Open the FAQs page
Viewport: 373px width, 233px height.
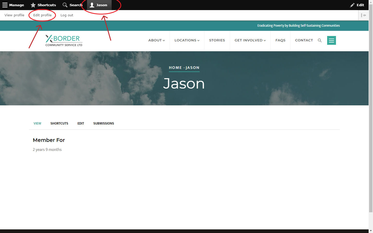(x=280, y=40)
